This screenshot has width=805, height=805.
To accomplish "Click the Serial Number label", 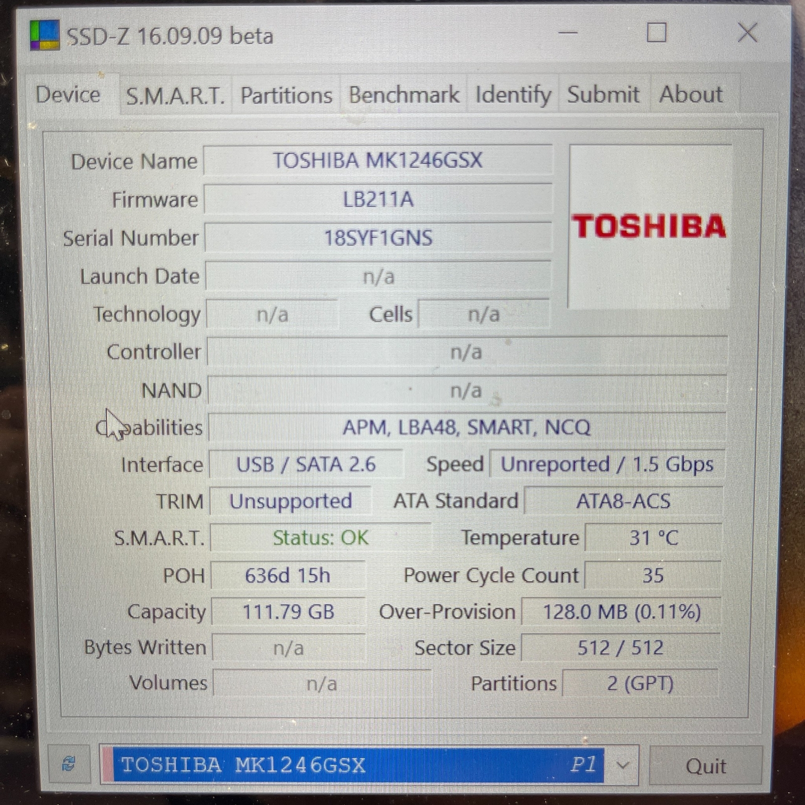I will pos(131,238).
